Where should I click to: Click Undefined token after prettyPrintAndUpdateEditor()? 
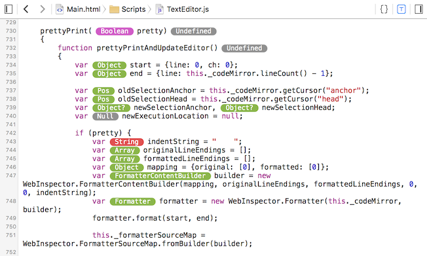tap(244, 48)
